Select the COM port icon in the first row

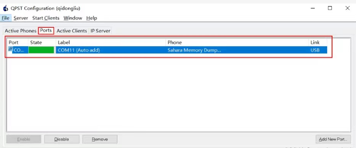tap(10, 49)
